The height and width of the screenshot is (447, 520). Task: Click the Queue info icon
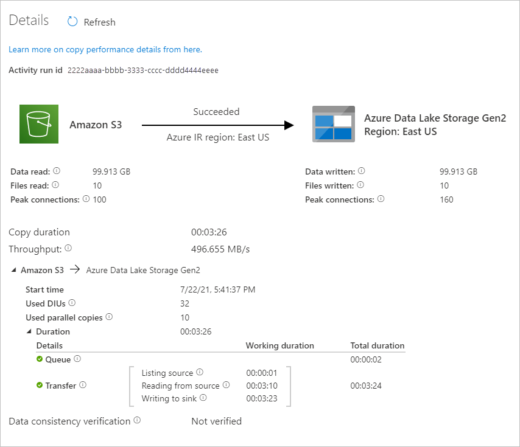click(x=77, y=358)
